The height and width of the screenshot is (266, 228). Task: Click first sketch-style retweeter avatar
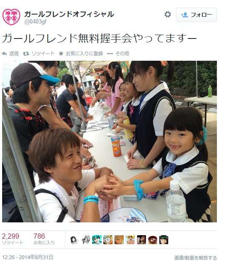click(x=74, y=240)
